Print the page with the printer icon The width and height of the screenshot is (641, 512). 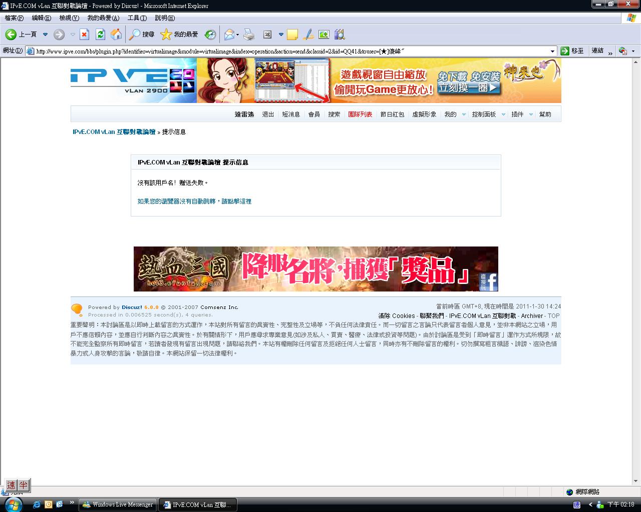pyautogui.click(x=249, y=34)
